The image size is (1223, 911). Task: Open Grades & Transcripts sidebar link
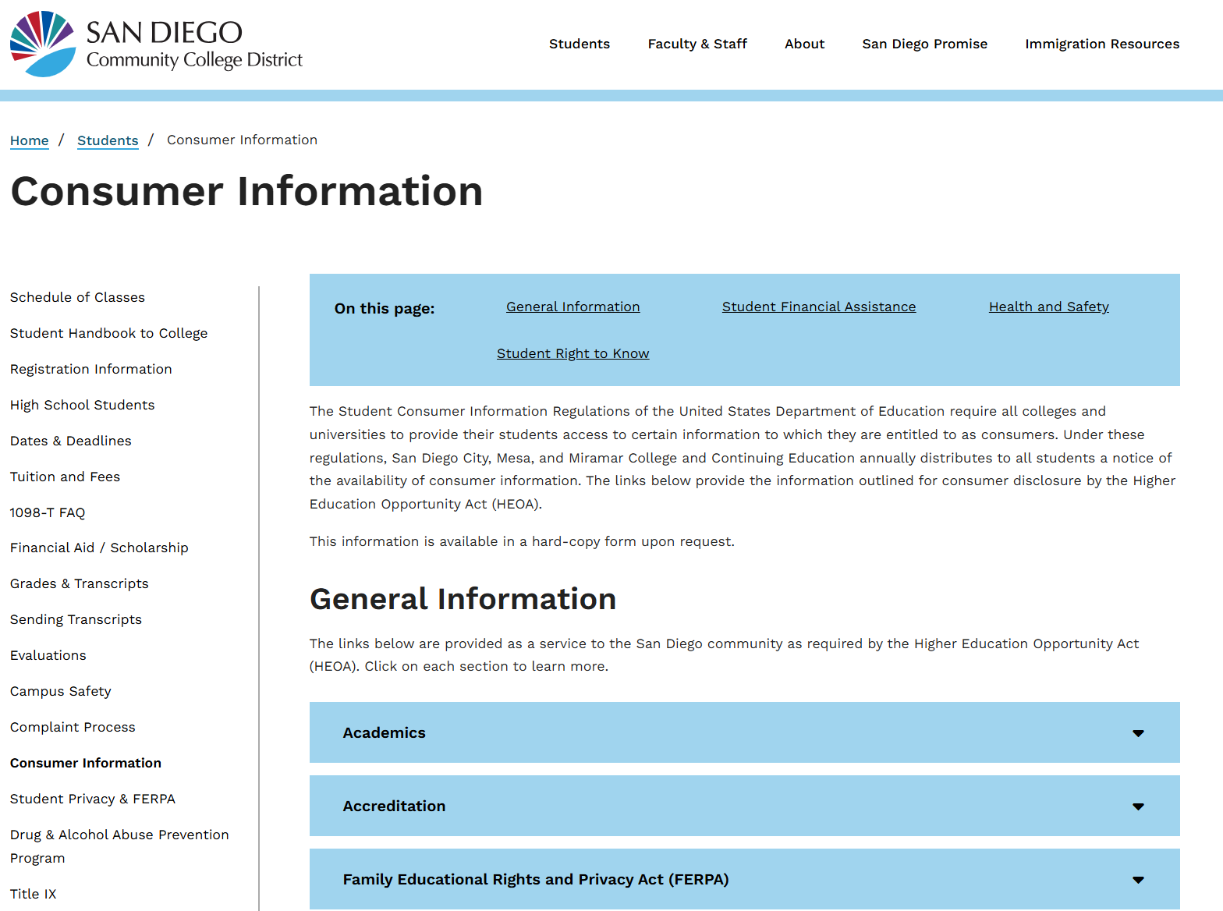80,583
